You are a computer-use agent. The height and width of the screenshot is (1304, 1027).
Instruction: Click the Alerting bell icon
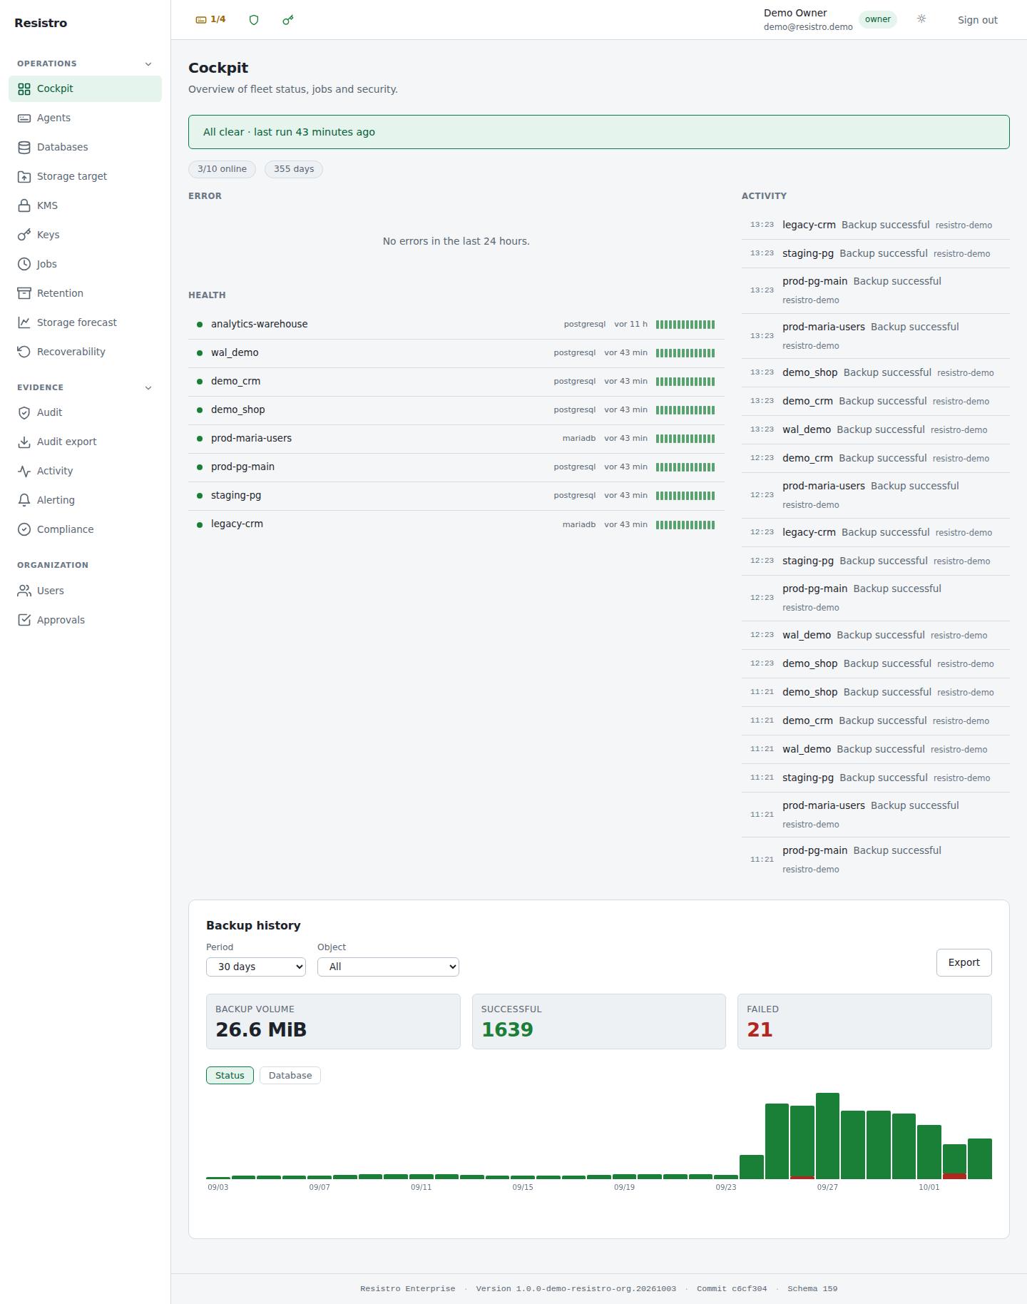[24, 501]
